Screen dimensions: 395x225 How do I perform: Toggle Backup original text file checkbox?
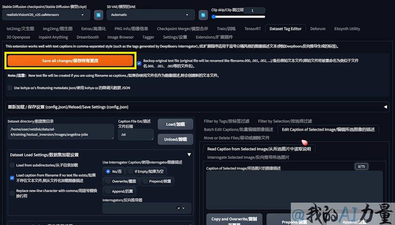point(139,63)
